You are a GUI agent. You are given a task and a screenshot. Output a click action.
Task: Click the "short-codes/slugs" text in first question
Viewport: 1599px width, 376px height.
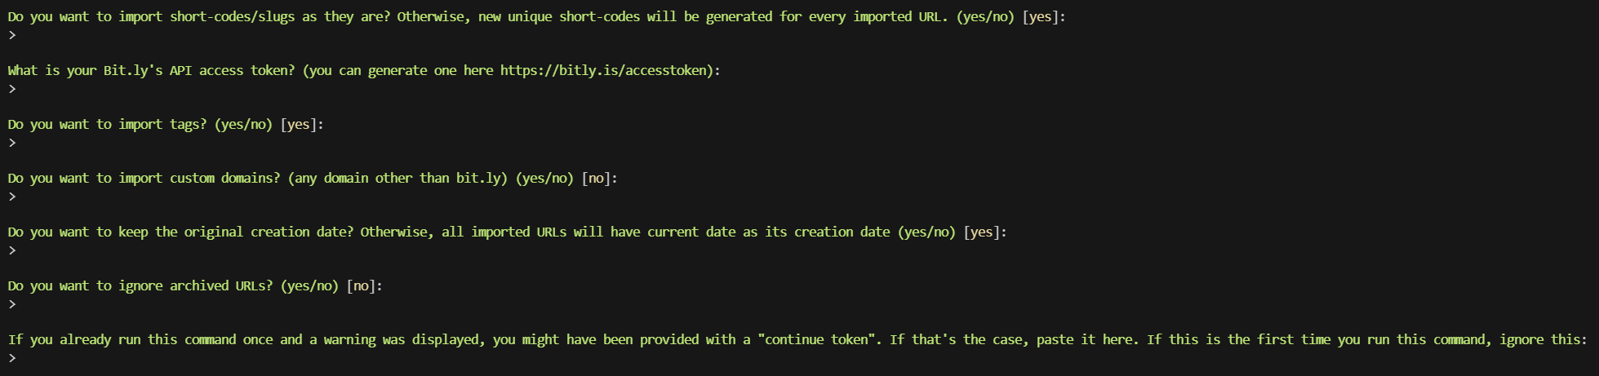pyautogui.click(x=232, y=17)
